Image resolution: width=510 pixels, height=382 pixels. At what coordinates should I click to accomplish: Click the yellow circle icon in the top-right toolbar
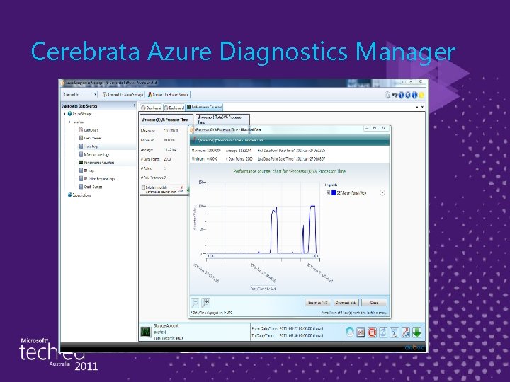(421, 95)
